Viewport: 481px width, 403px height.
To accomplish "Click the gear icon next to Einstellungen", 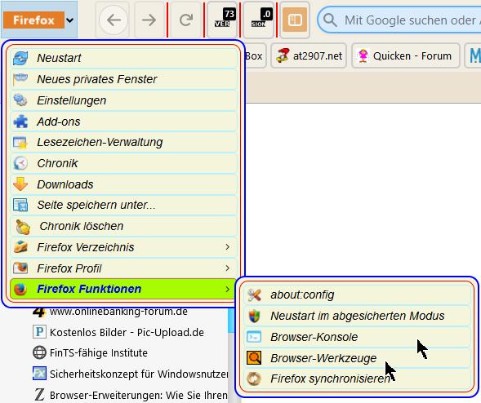I will point(20,100).
